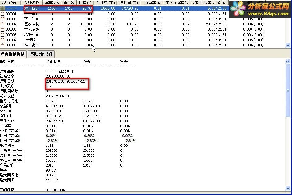
Task: Click the 100.00 win rate cell
Action: [86, 24]
